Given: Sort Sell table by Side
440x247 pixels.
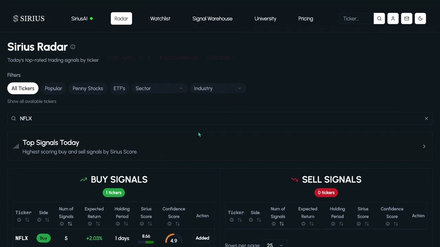Looking at the screenshot, I should (x=259, y=220).
